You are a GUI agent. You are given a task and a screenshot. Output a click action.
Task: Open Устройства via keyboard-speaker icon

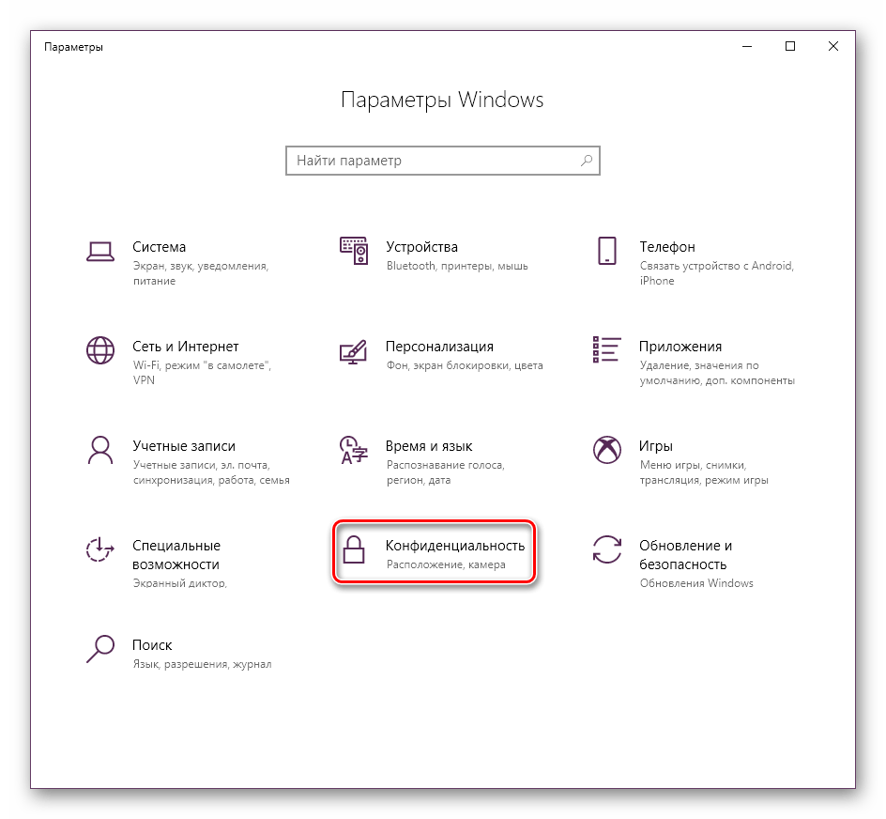pos(353,251)
